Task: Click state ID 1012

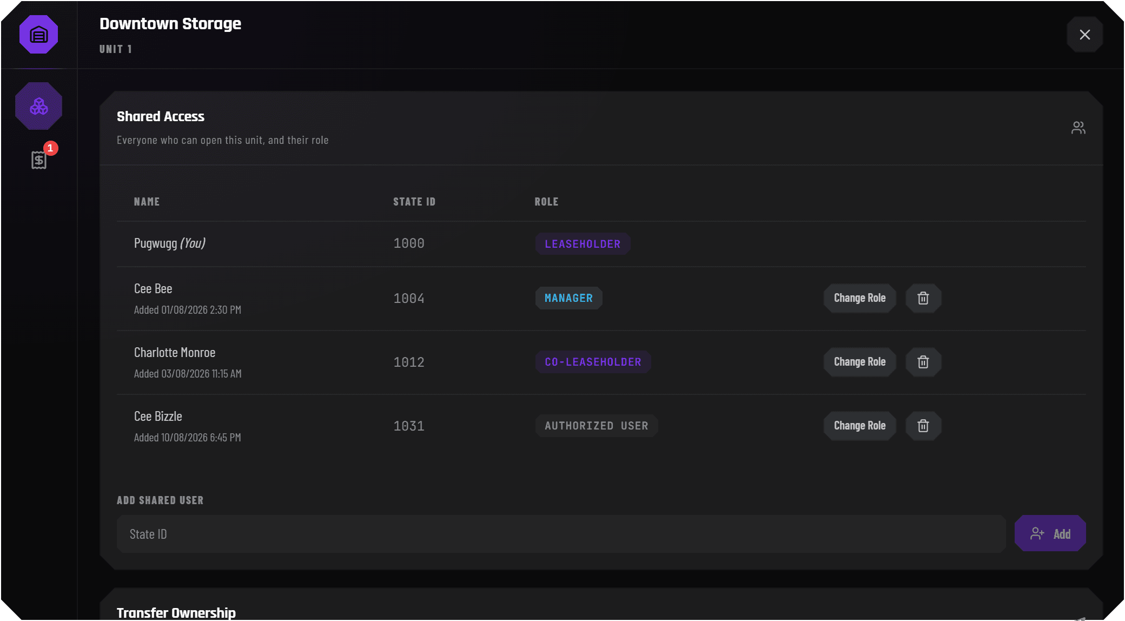Action: (x=409, y=362)
